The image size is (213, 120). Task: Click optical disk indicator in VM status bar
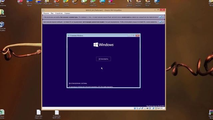[x=137, y=108]
